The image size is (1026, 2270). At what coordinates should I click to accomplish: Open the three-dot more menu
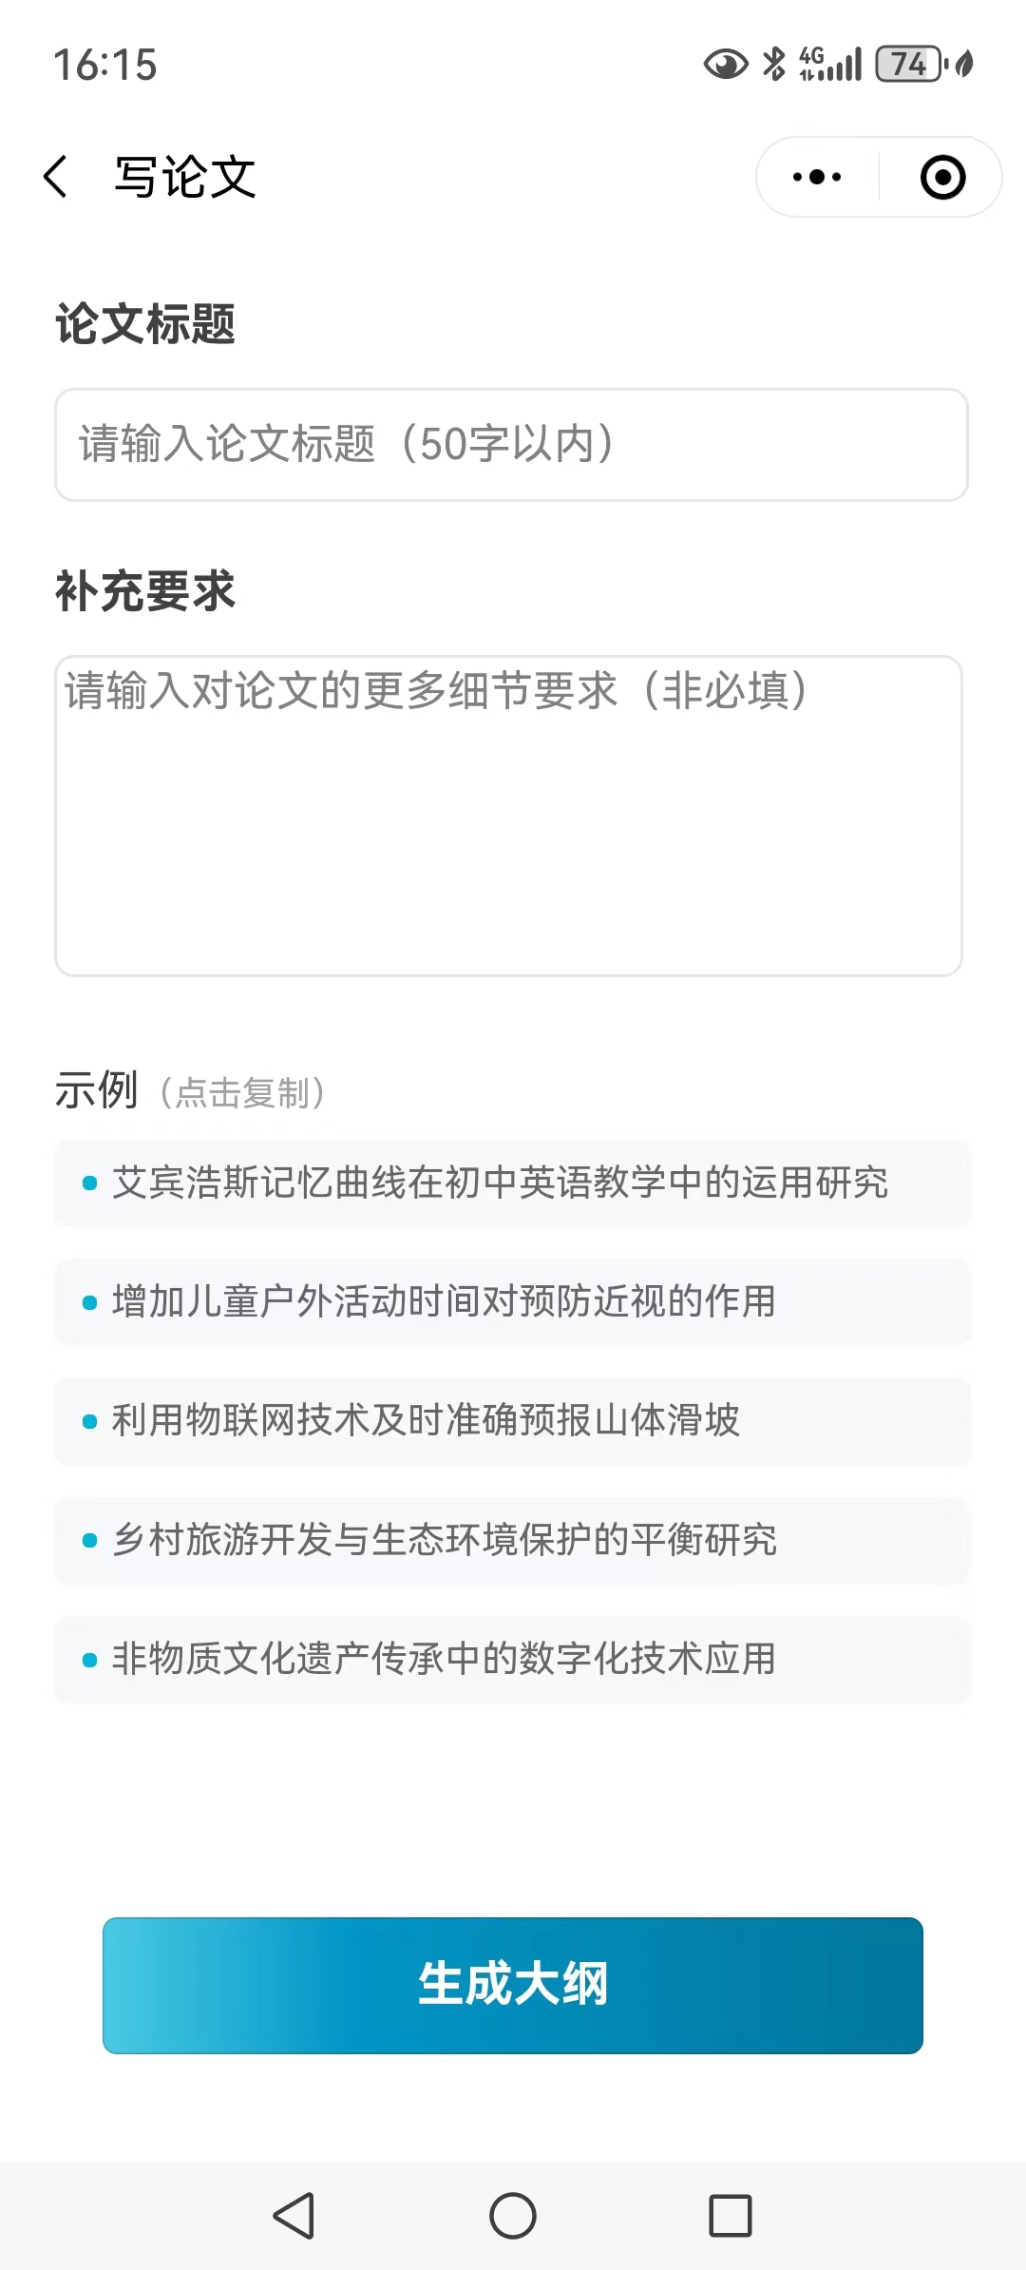(x=817, y=177)
